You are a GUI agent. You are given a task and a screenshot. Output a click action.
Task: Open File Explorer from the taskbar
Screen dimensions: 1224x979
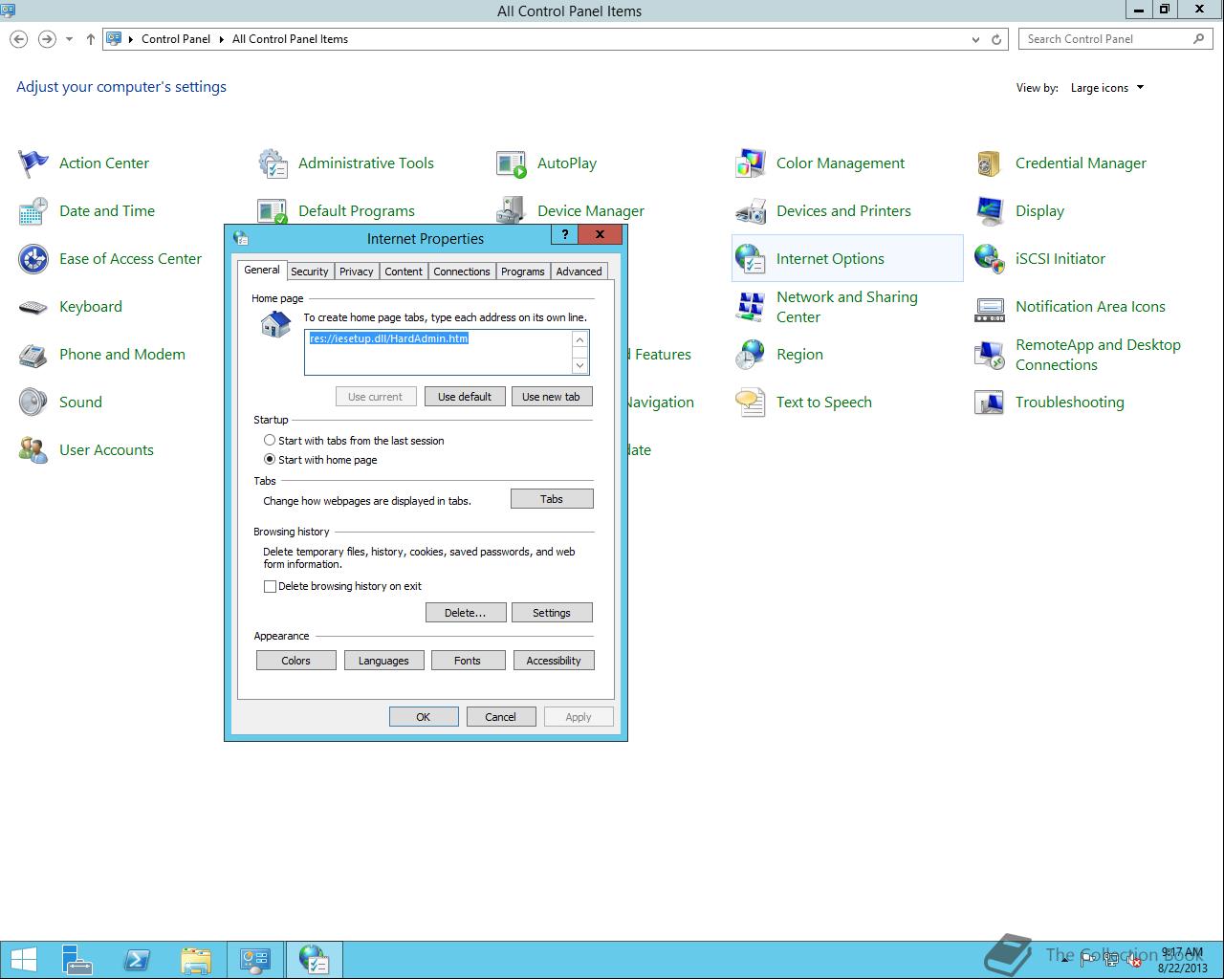(x=196, y=960)
